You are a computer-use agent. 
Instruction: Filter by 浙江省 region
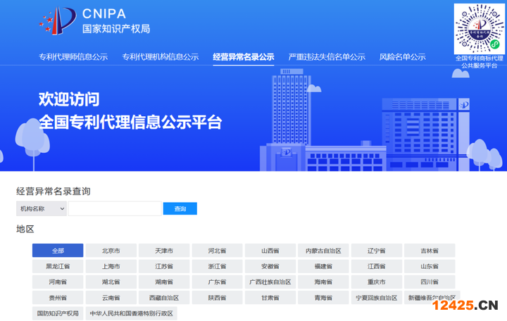217,267
